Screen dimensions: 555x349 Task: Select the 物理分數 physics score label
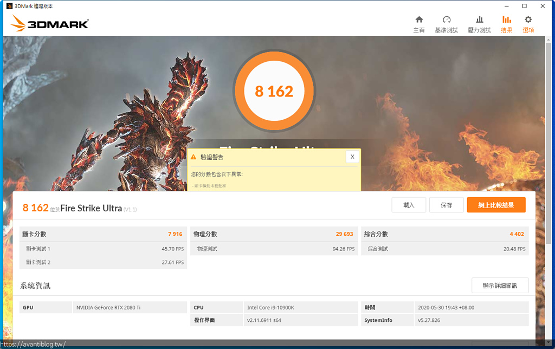coord(205,234)
